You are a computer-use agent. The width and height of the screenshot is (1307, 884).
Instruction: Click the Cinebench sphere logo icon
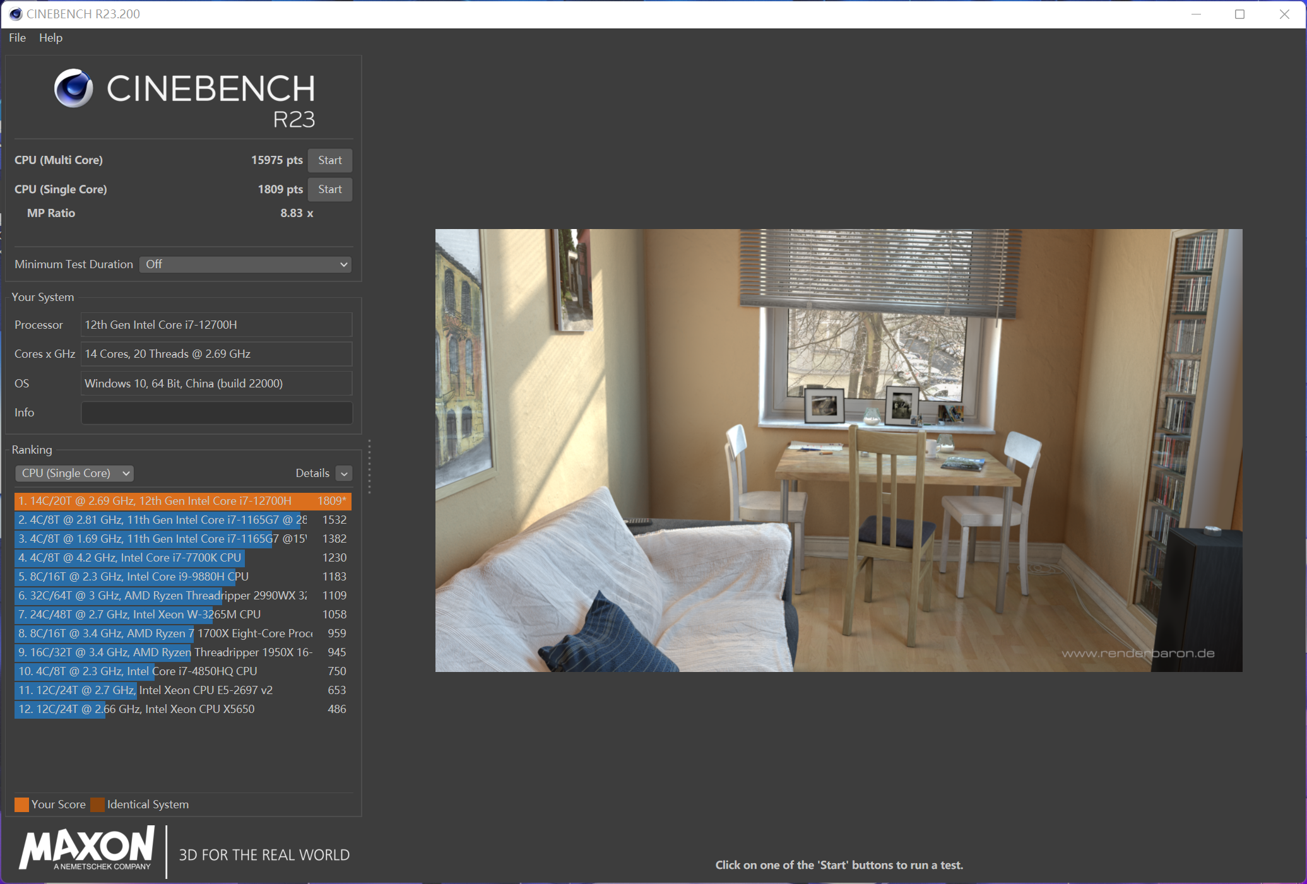click(74, 88)
